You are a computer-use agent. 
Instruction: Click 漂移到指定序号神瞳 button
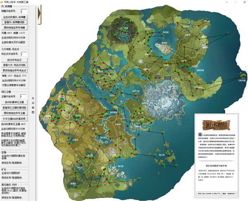[14, 28]
